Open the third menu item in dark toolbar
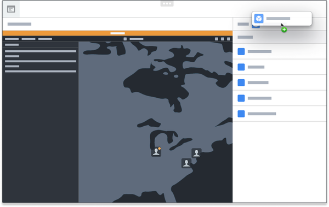Viewport: 329px width, 207px height. coord(45,39)
